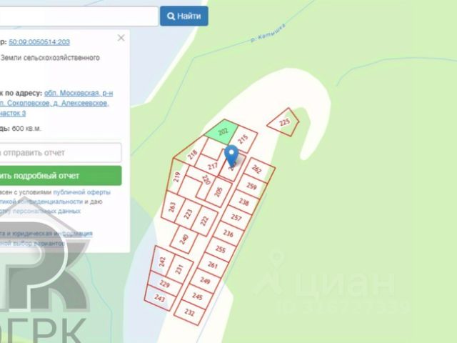Viewport: 457px width, 343px height.
Task: Click the green подробный отчет button
Action: [x=60, y=176]
